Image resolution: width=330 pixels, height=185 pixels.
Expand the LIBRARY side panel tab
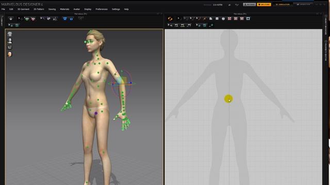[2, 21]
